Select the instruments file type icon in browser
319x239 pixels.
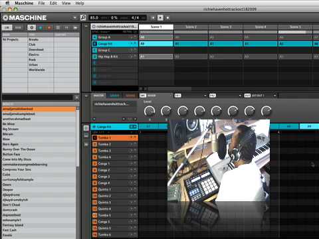[66, 28]
